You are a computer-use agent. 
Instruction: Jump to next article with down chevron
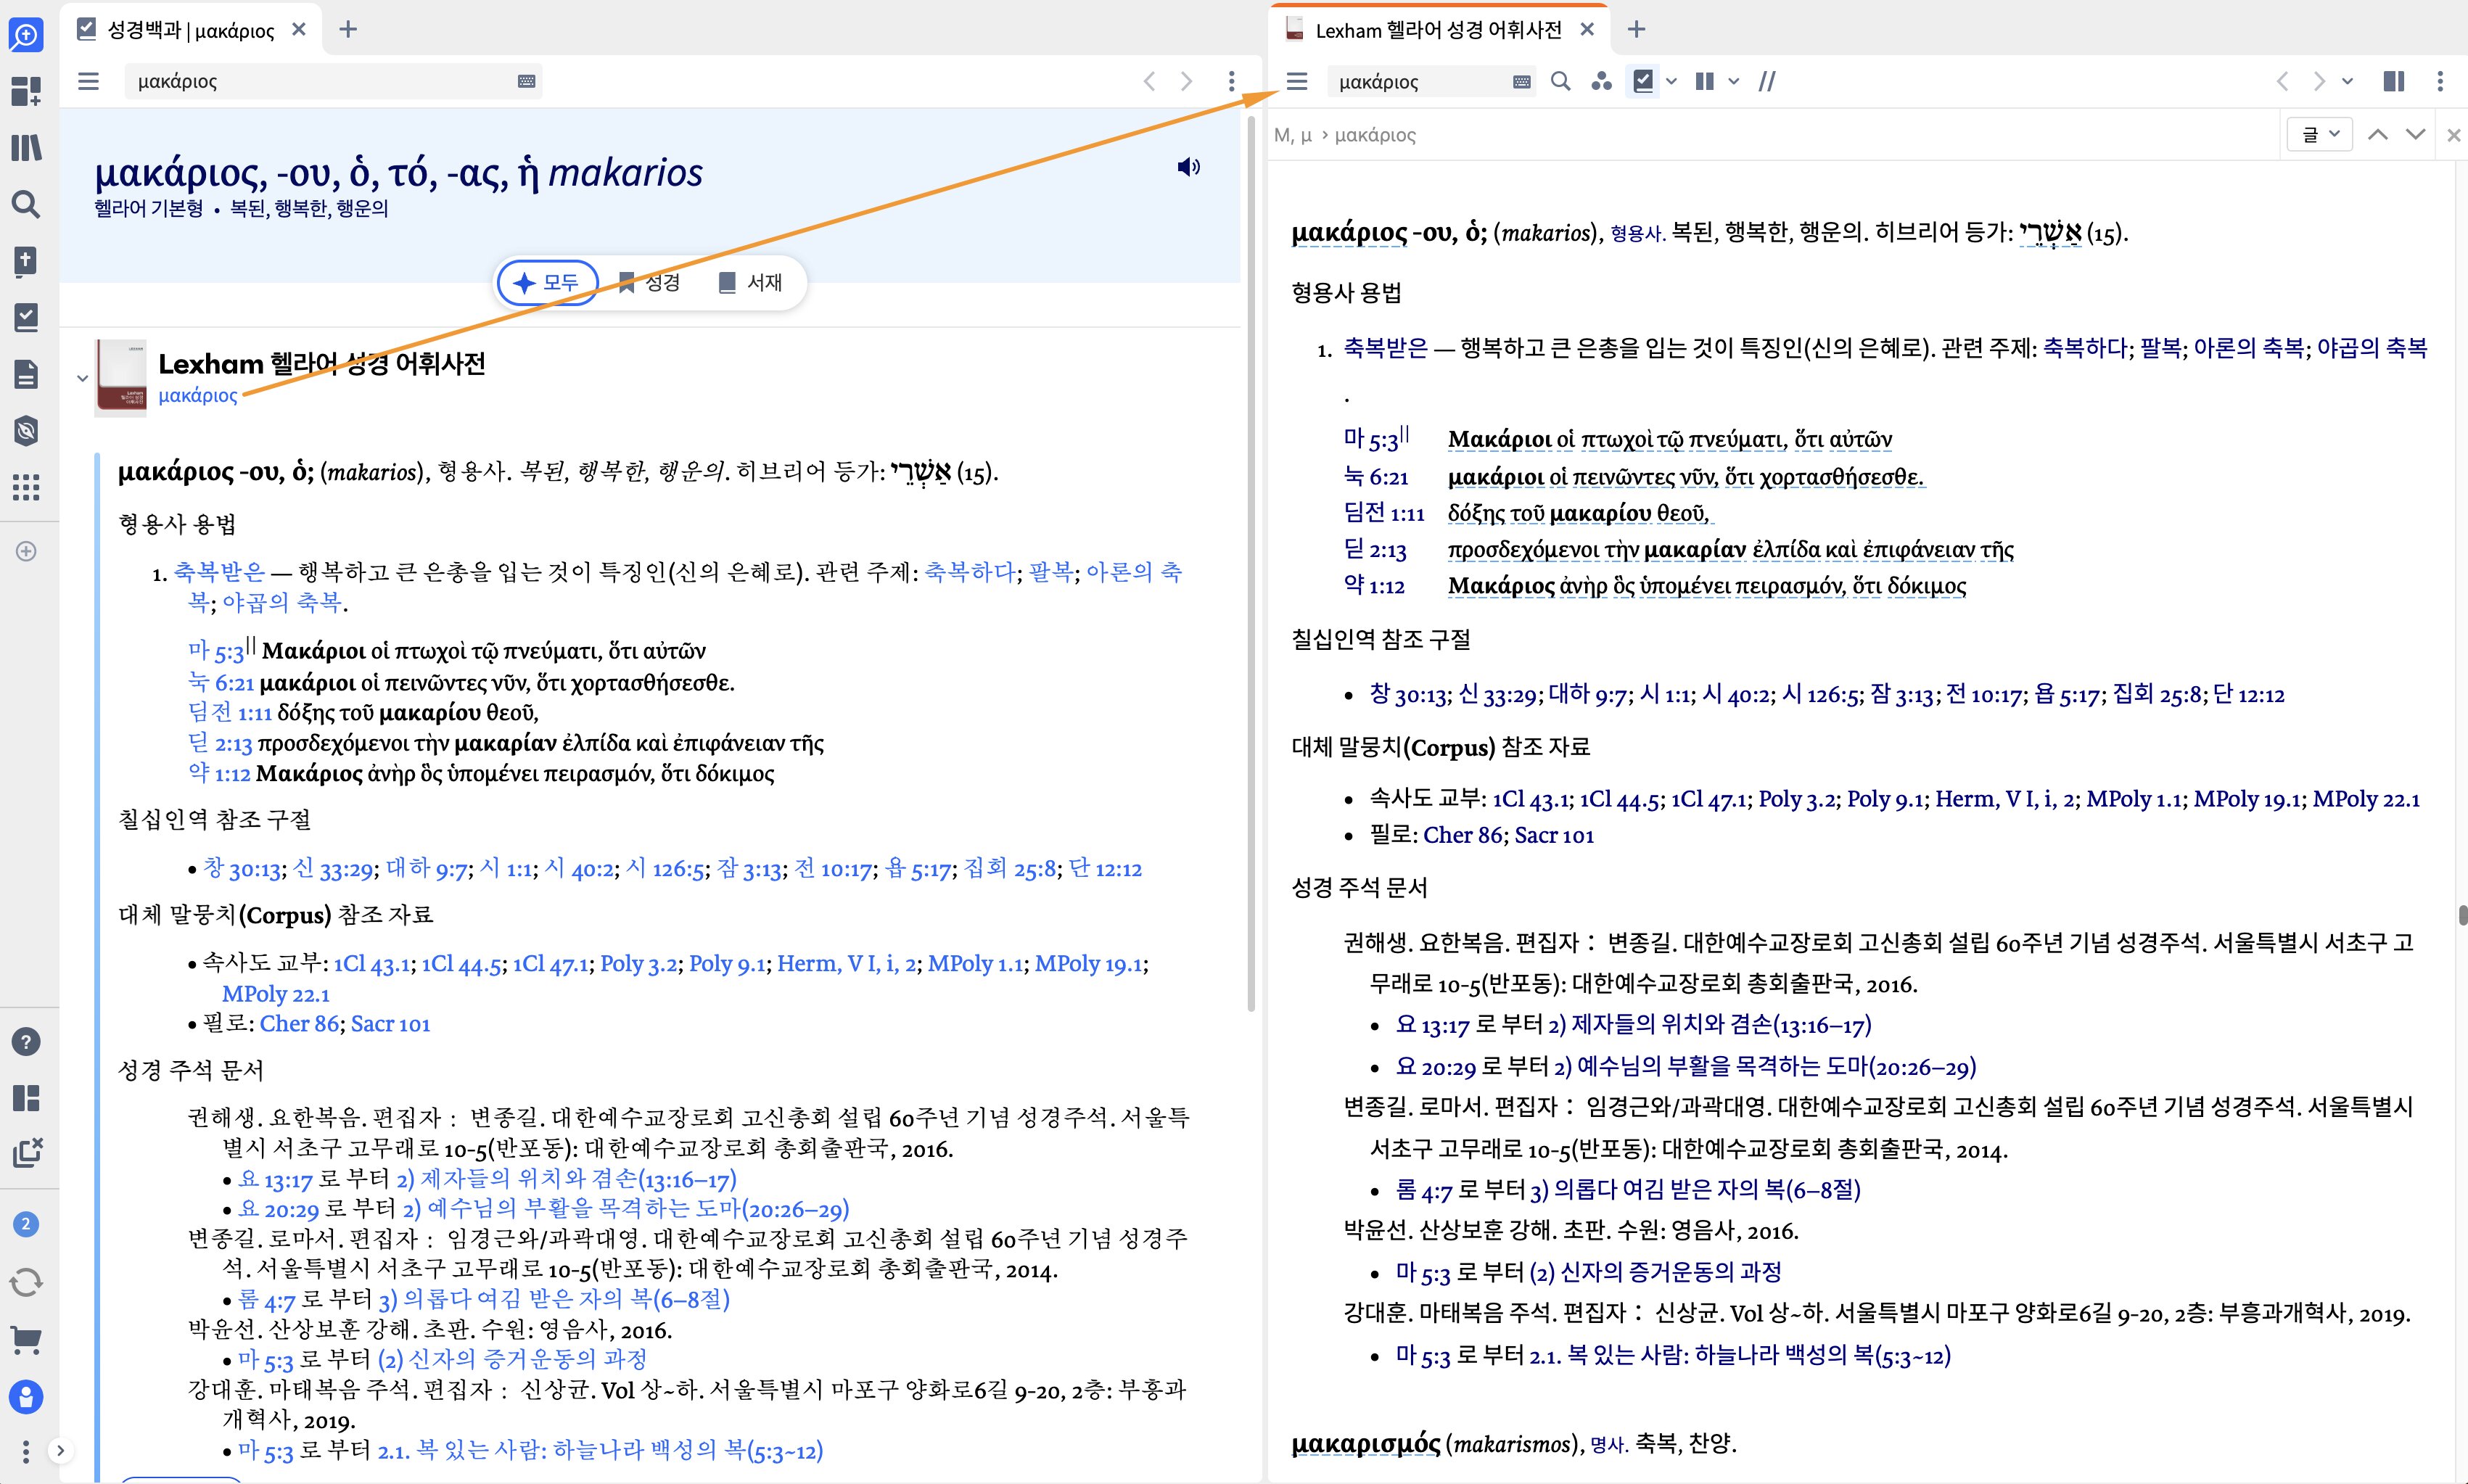2416,134
